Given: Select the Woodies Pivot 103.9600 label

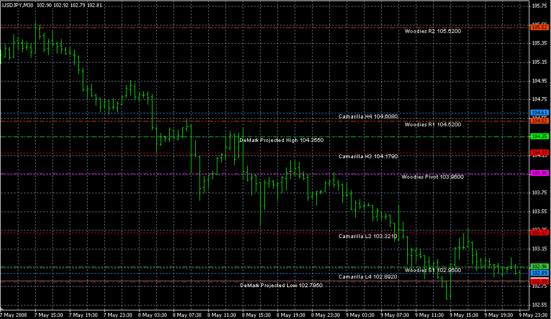Looking at the screenshot, I should 433,177.
